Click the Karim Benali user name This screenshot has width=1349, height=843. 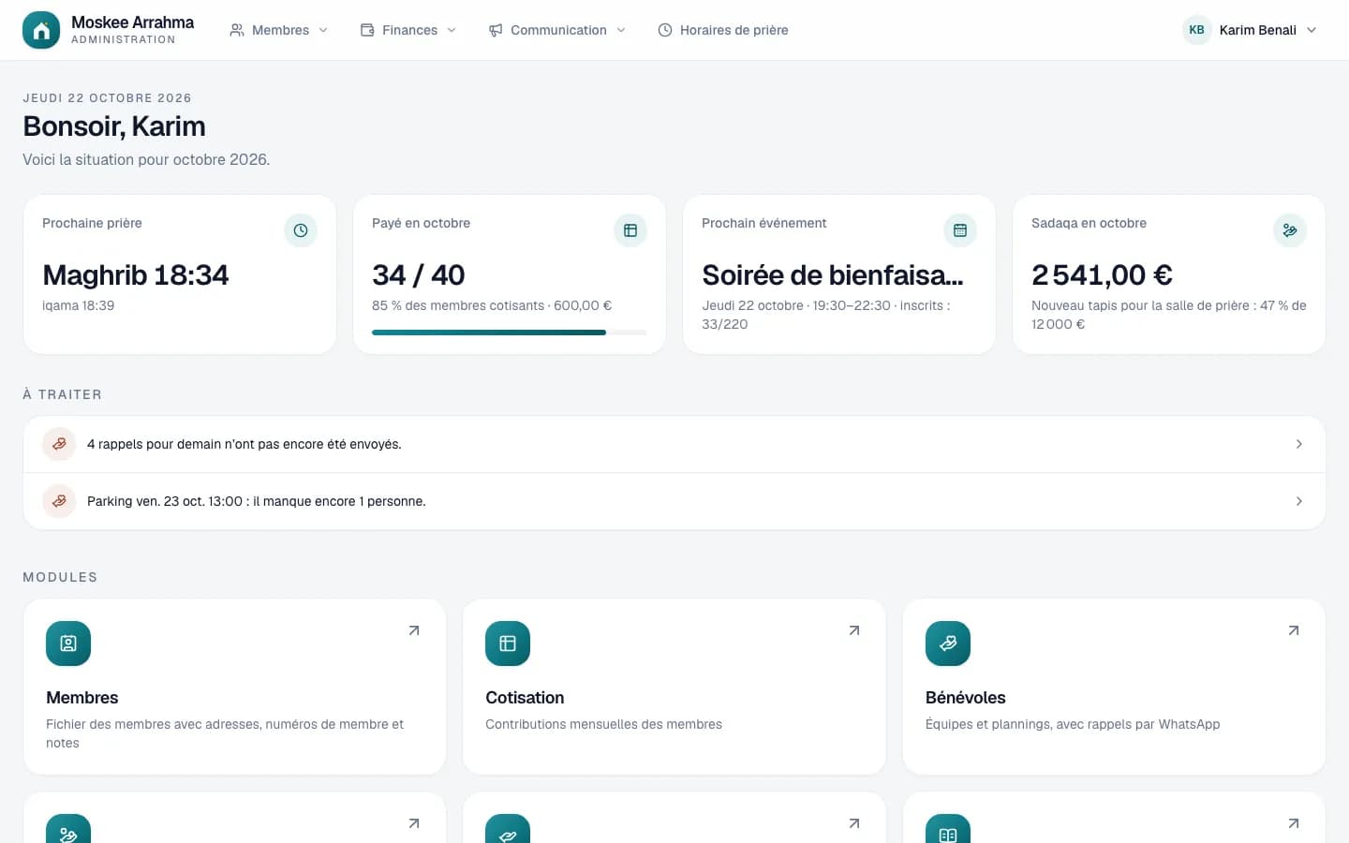pos(1258,30)
